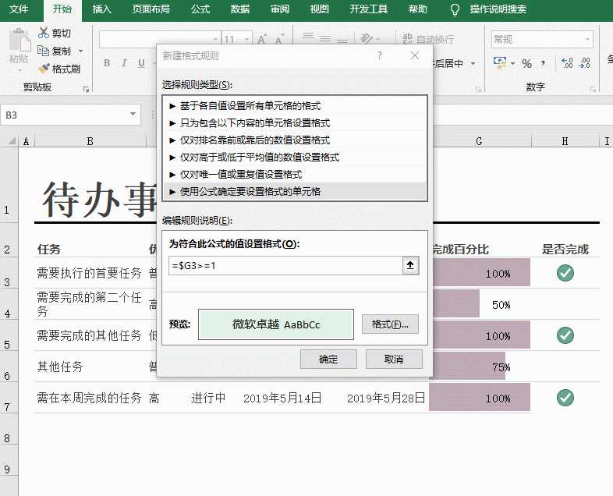
Task: Switch to the 数据 tab
Action: tap(240, 9)
